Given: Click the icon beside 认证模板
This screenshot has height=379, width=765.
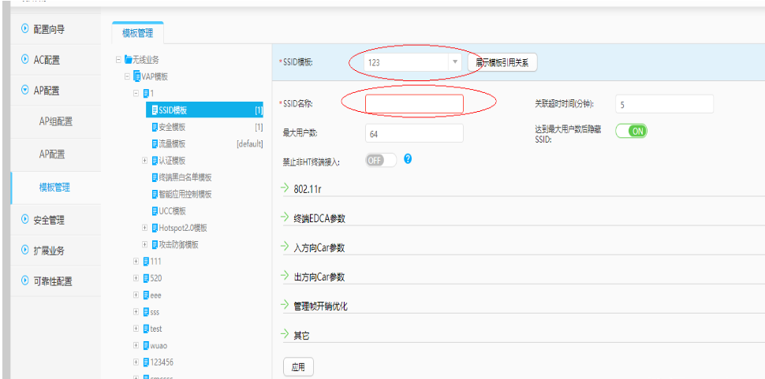Looking at the screenshot, I should [x=155, y=160].
